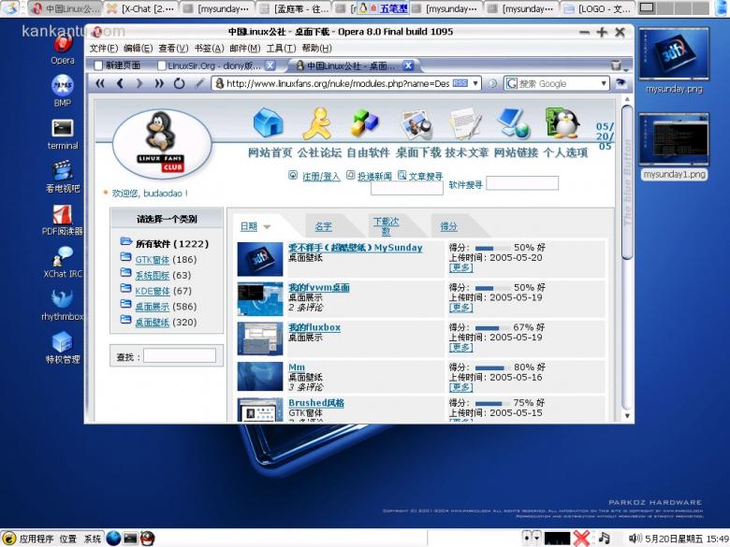
Task: Click the music note tray icon
Action: pyautogui.click(x=605, y=539)
